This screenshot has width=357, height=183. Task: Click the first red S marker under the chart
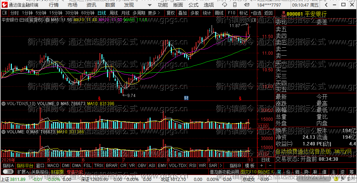click(99, 98)
